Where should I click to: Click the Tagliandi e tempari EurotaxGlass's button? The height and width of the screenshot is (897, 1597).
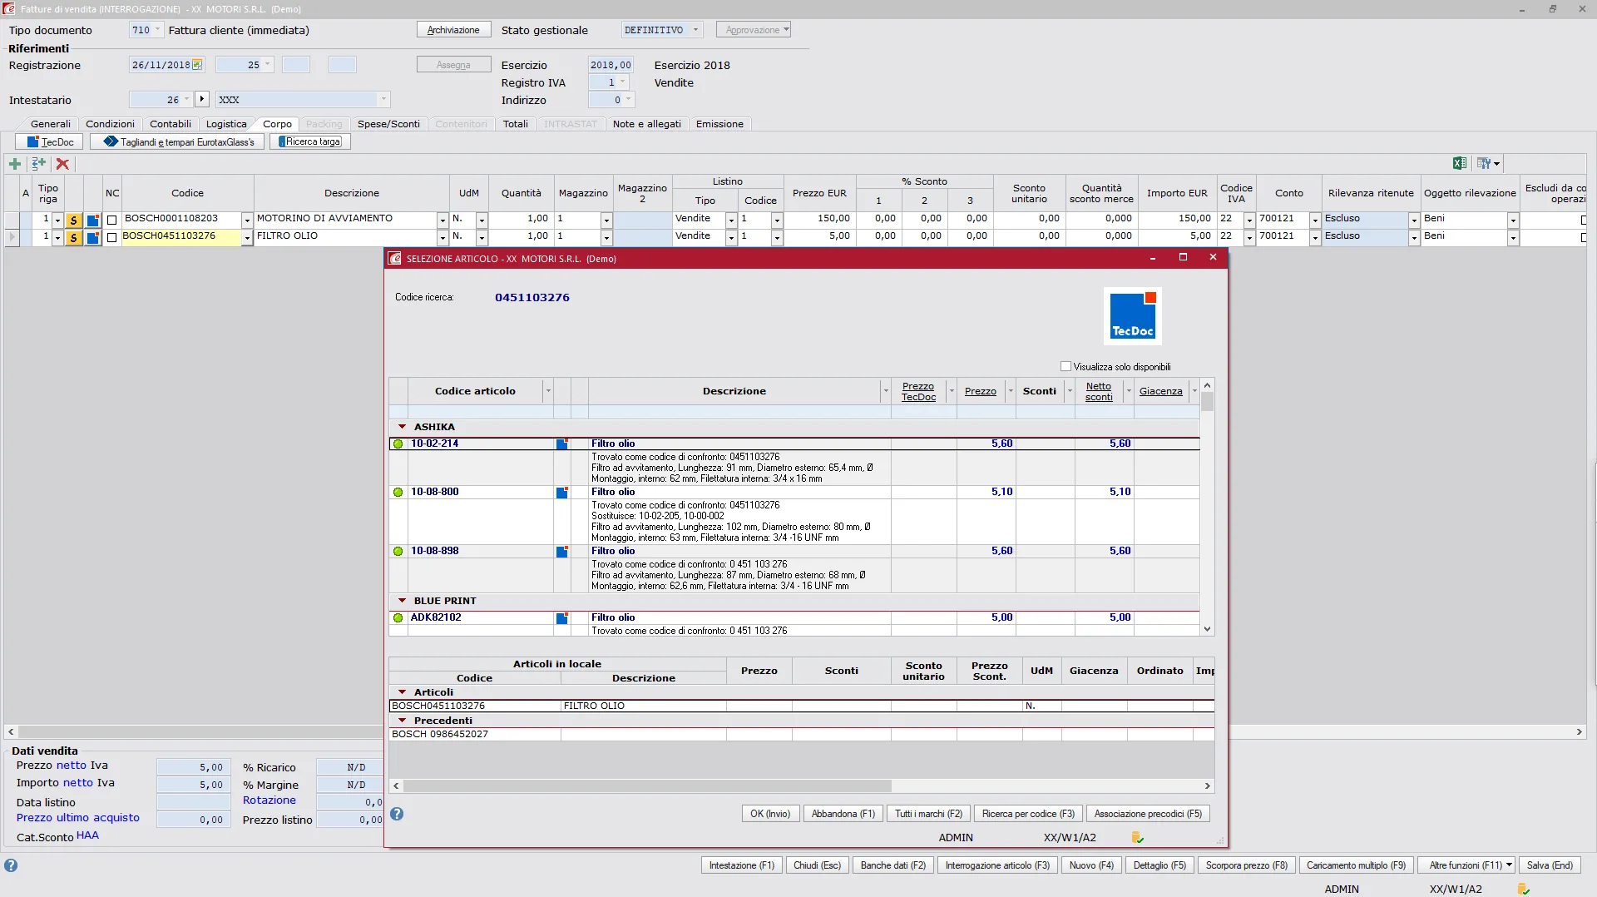click(177, 141)
